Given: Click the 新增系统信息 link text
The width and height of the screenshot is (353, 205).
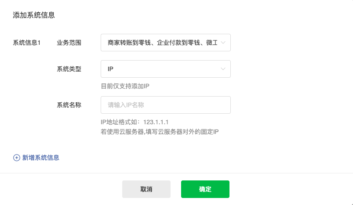Looking at the screenshot, I should 41,158.
